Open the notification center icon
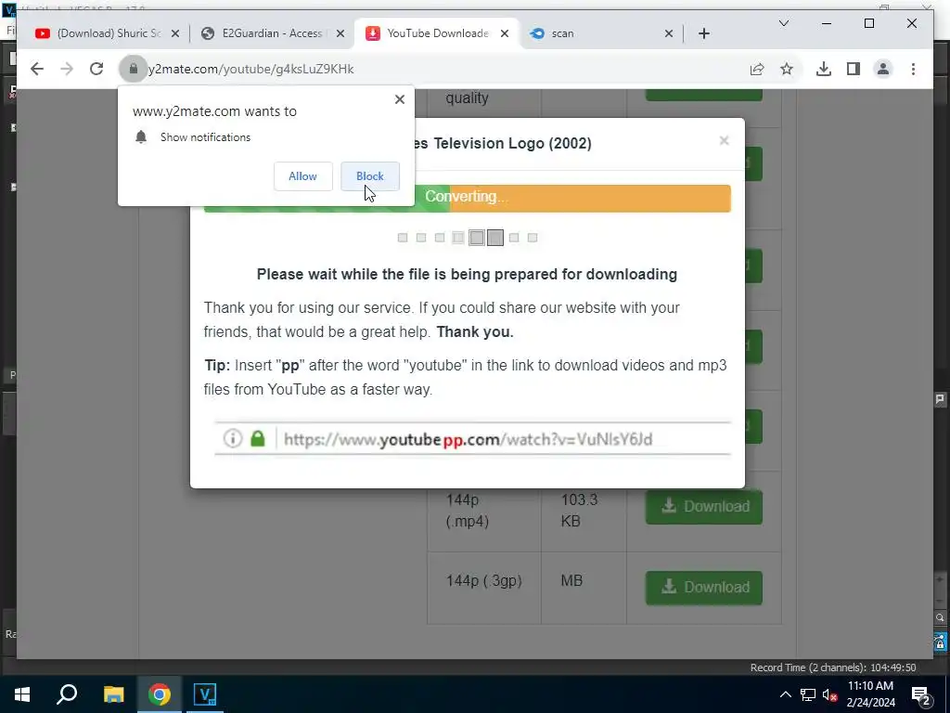This screenshot has height=713, width=950. point(921,694)
